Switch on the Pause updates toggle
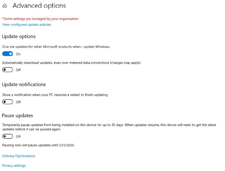This screenshot has width=225, height=171. coord(7,136)
